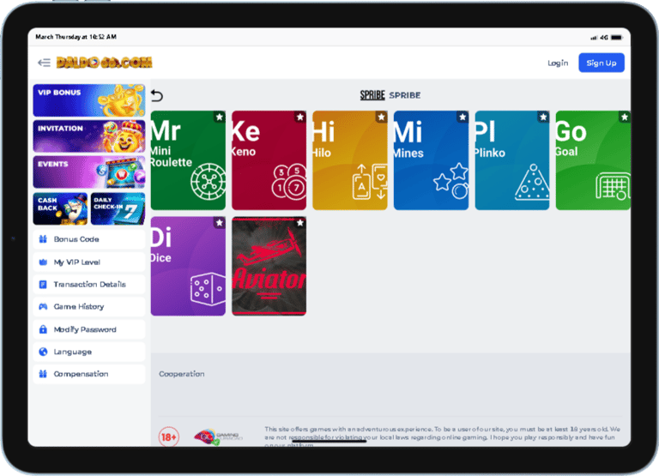Open the Language menu item
This screenshot has height=476, width=659.
click(x=89, y=352)
